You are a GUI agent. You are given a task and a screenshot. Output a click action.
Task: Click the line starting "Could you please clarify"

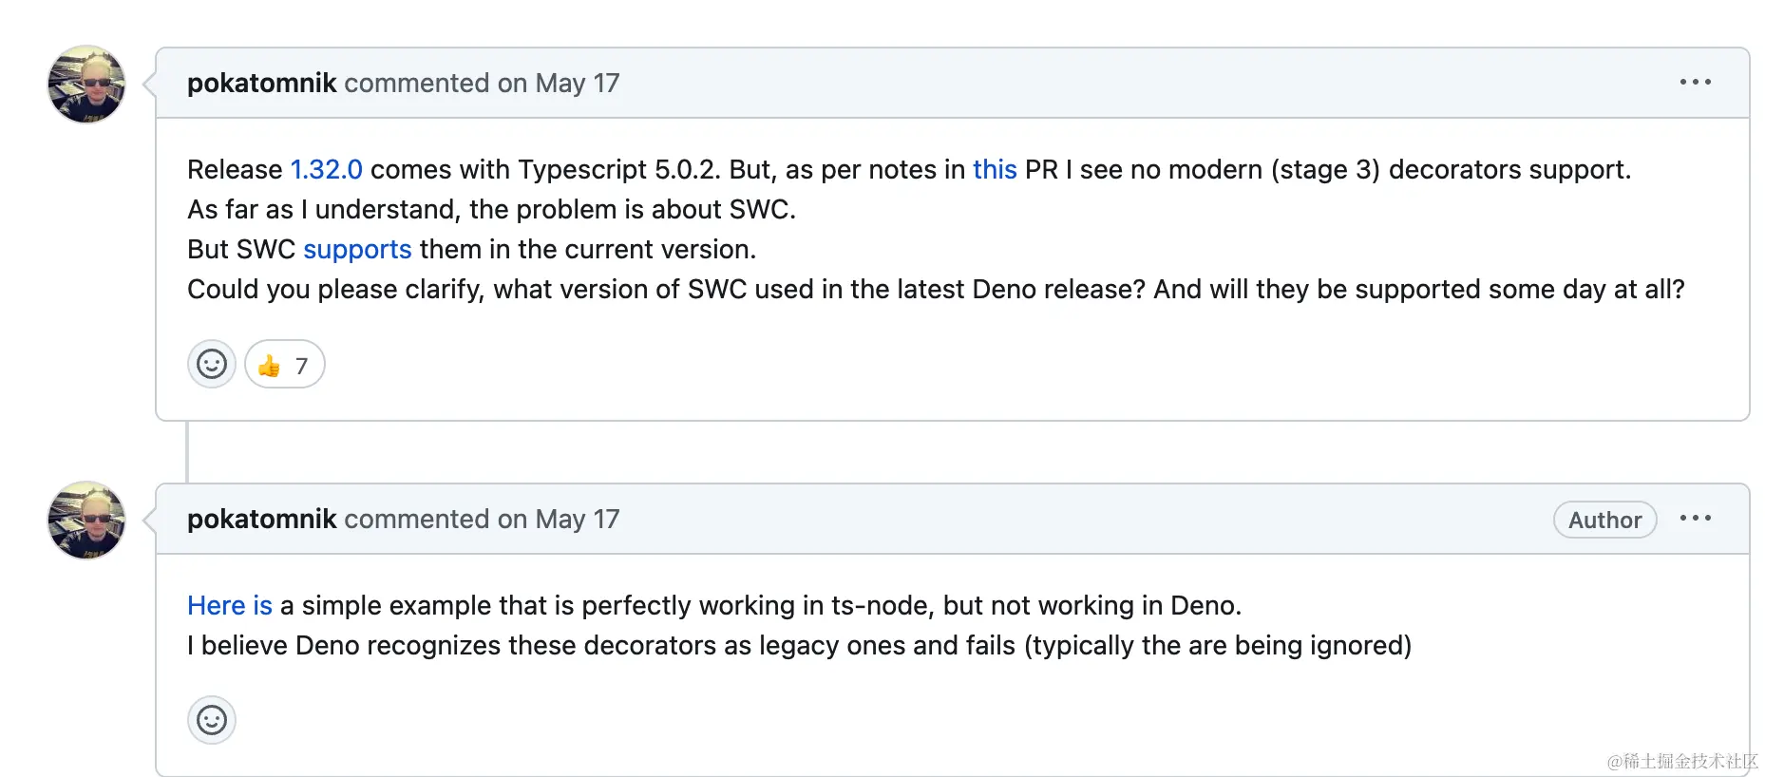[935, 290]
